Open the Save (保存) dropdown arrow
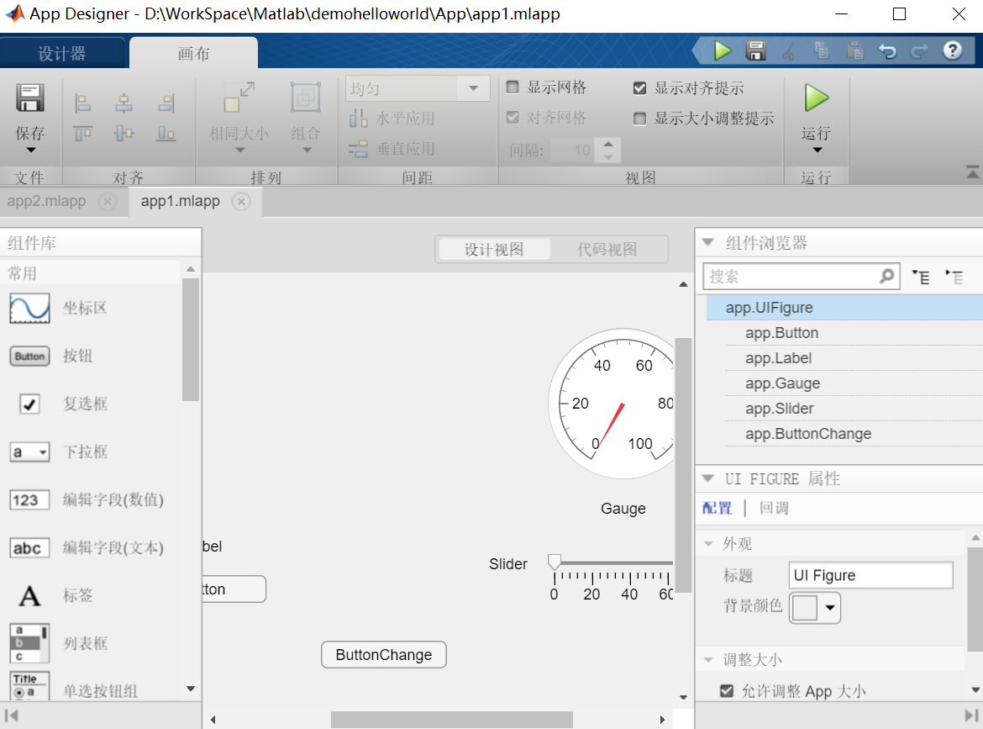This screenshot has width=983, height=729. coord(31,151)
